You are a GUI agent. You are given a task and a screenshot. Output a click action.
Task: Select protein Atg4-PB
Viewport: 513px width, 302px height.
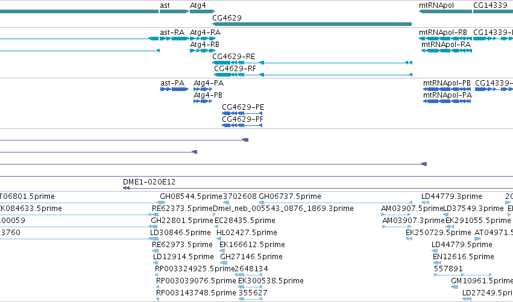[208, 95]
